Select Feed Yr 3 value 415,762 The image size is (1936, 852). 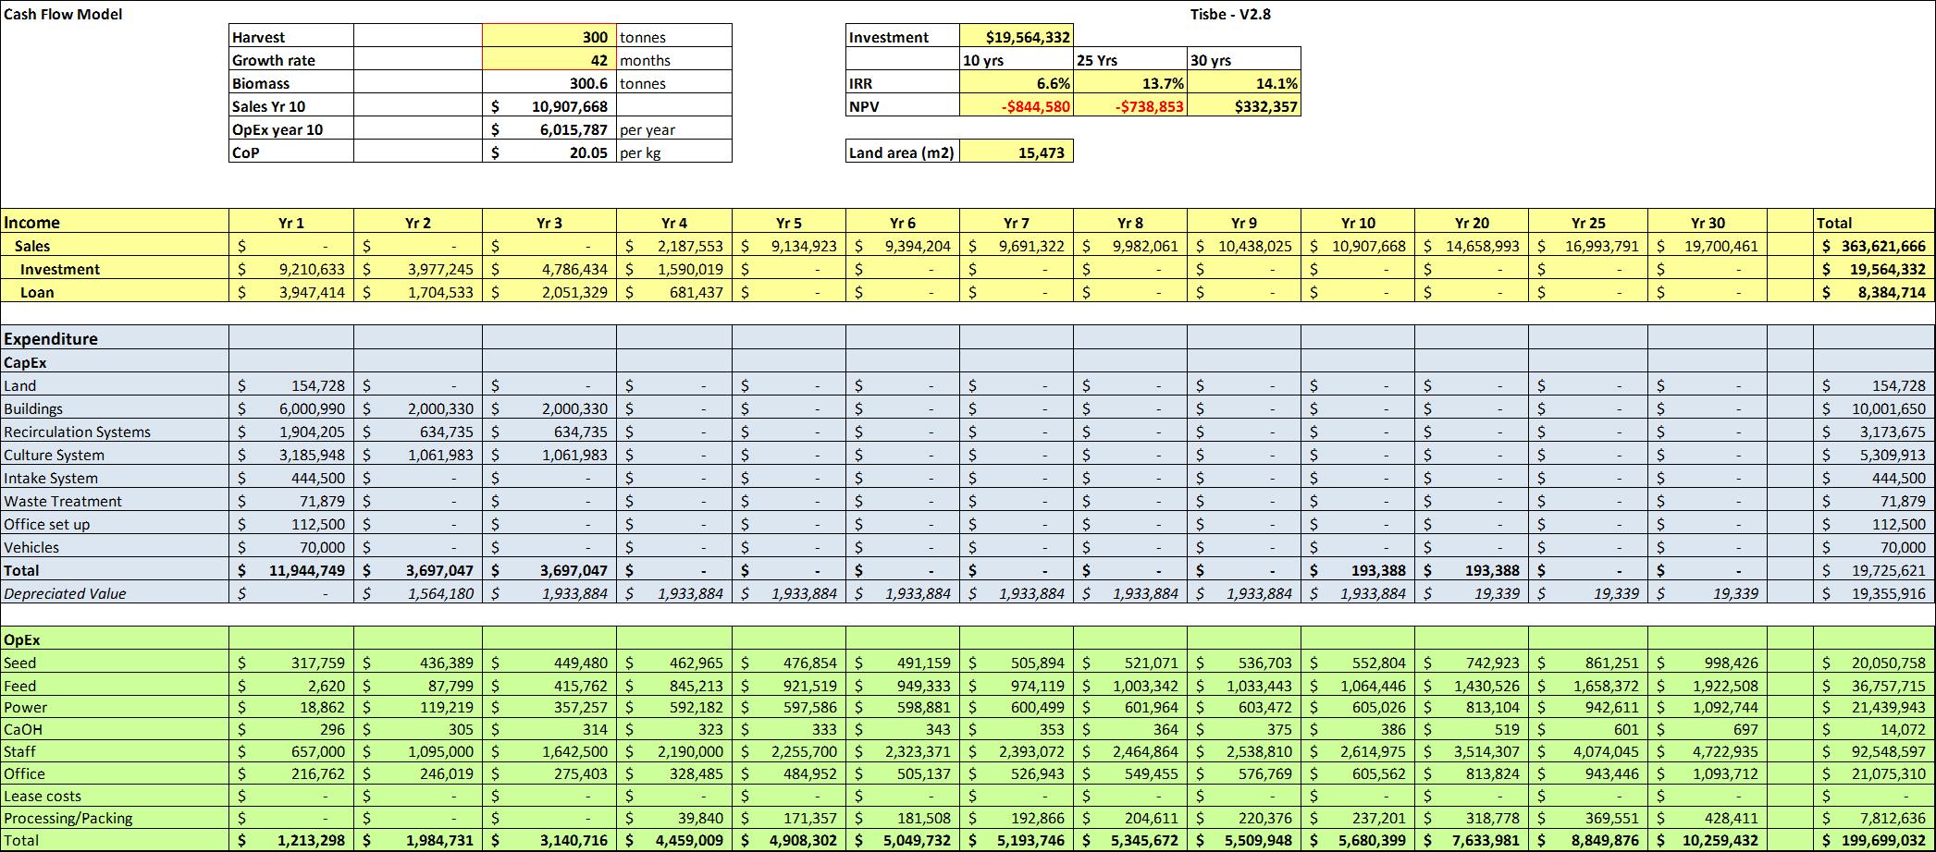549,686
